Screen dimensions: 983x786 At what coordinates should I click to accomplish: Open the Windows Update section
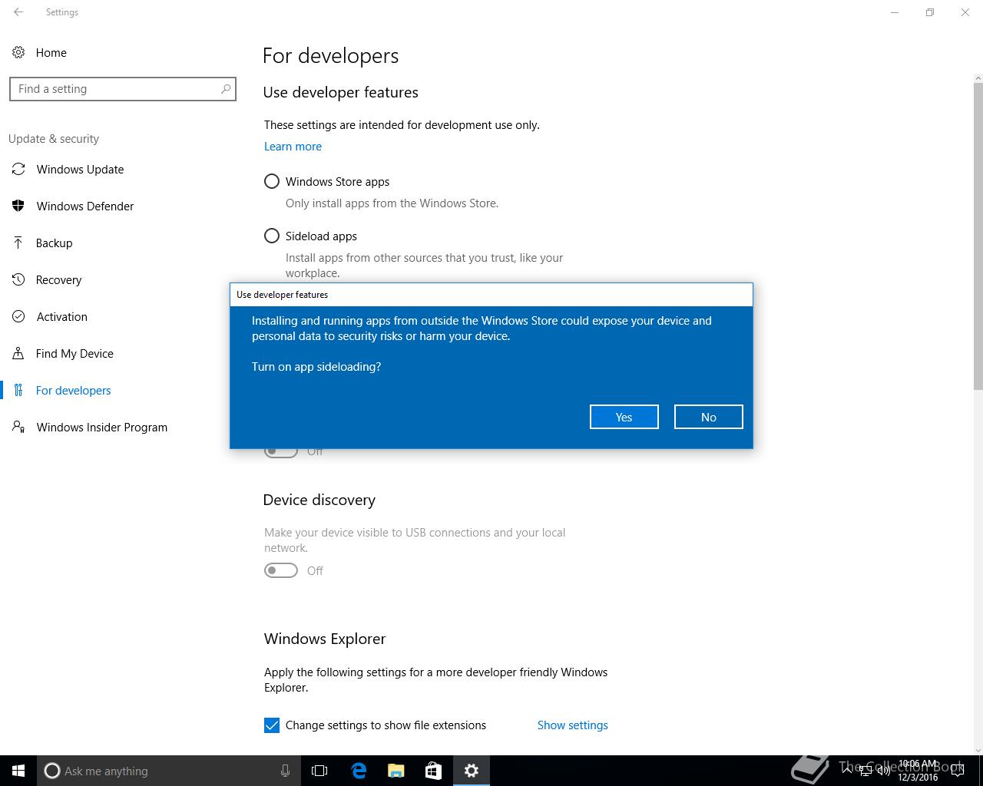(x=80, y=170)
